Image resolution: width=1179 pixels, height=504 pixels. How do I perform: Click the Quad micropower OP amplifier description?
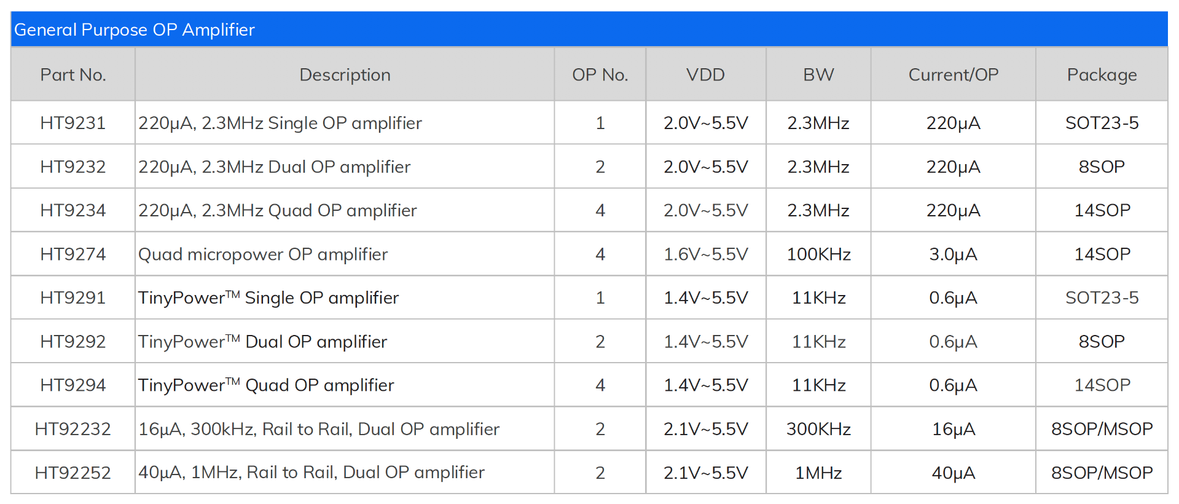point(263,254)
